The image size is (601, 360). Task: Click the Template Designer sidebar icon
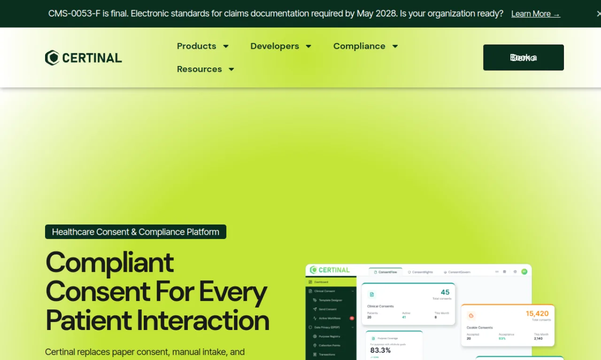click(x=315, y=300)
